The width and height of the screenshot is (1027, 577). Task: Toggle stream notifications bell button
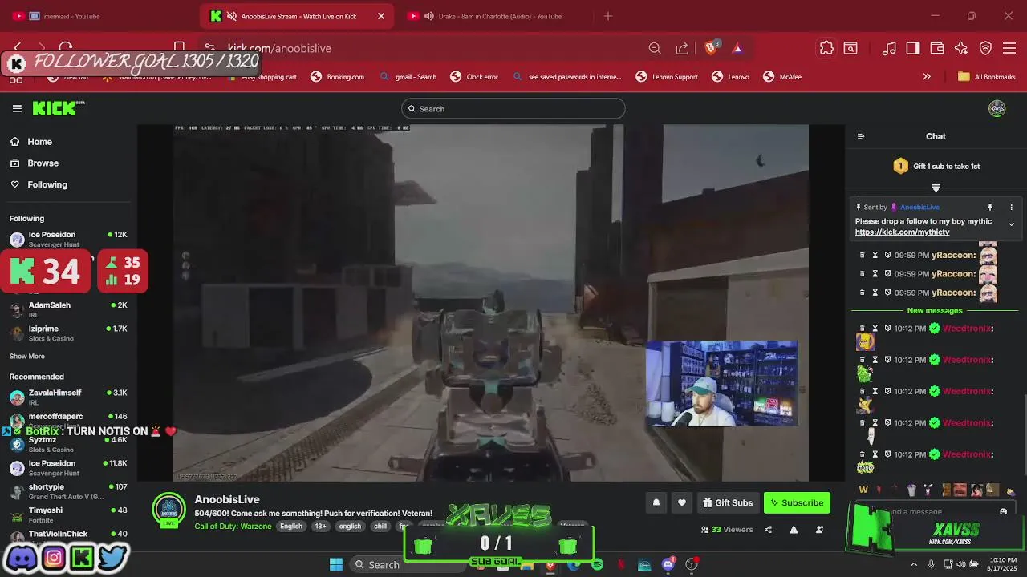pyautogui.click(x=656, y=502)
